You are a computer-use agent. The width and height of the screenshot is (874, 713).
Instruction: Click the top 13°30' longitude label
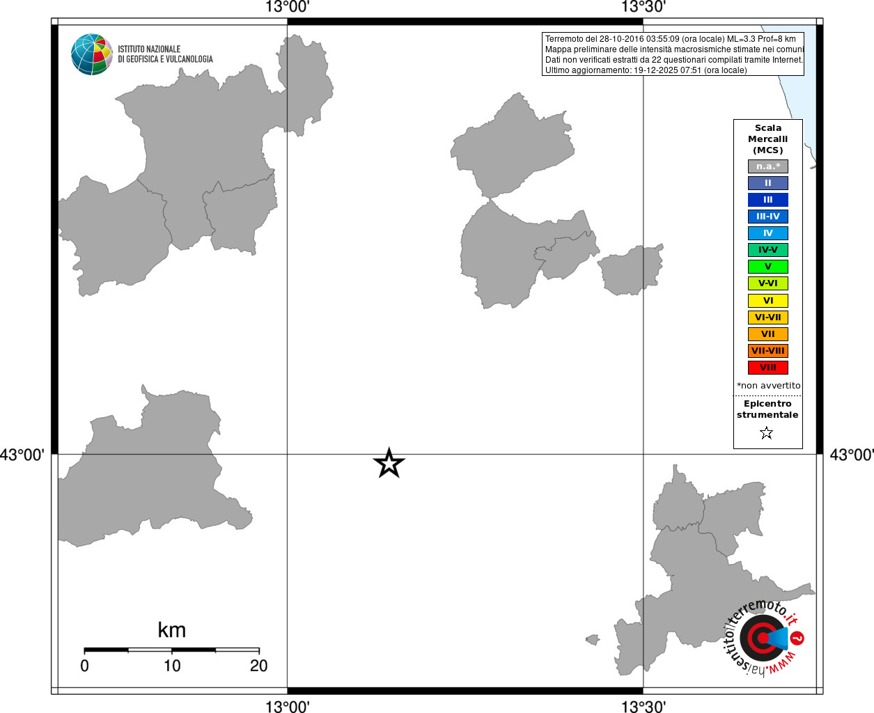643,7
